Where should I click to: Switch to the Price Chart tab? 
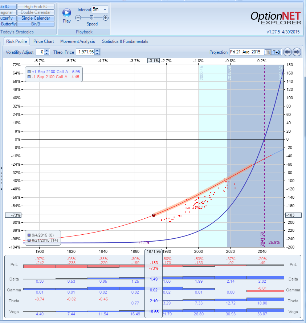[x=44, y=41]
